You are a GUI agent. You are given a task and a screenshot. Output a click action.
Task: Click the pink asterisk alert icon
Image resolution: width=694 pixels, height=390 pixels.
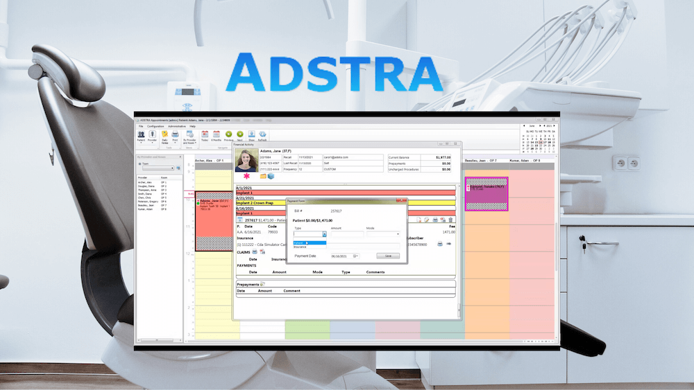246,176
